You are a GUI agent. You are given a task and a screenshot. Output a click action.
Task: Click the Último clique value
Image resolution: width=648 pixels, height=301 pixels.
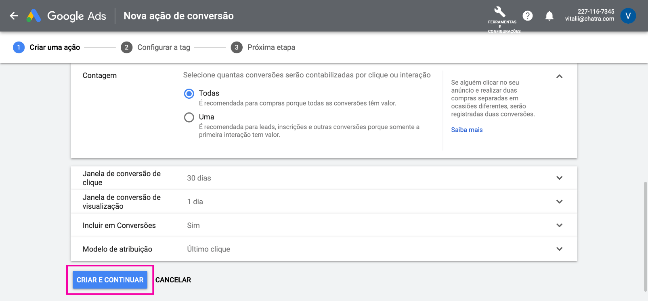(208, 249)
